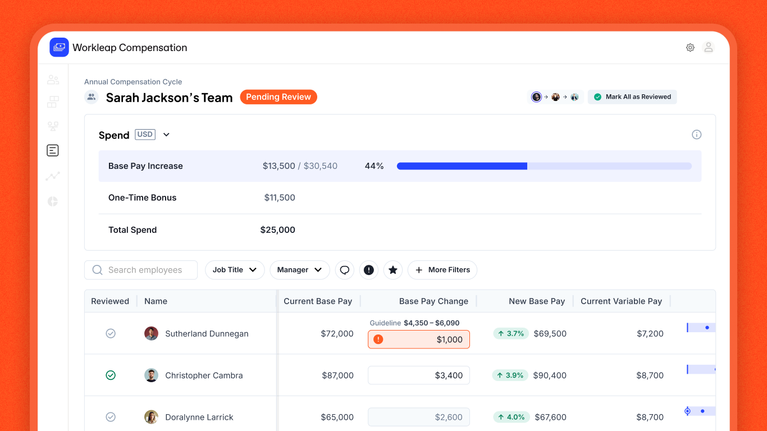Click the $90,400 new base pay value

tap(550, 375)
